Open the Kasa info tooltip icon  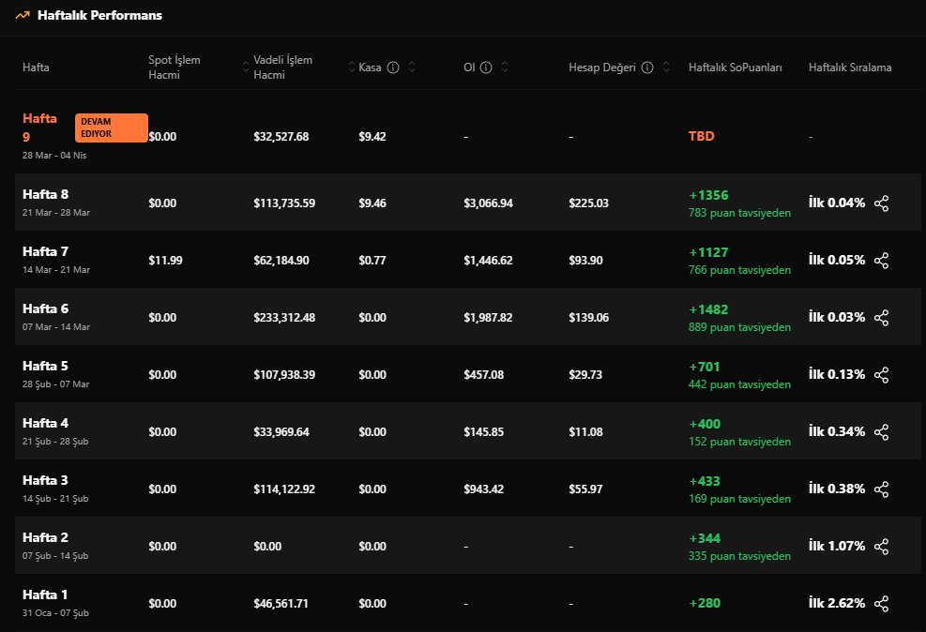click(x=393, y=68)
